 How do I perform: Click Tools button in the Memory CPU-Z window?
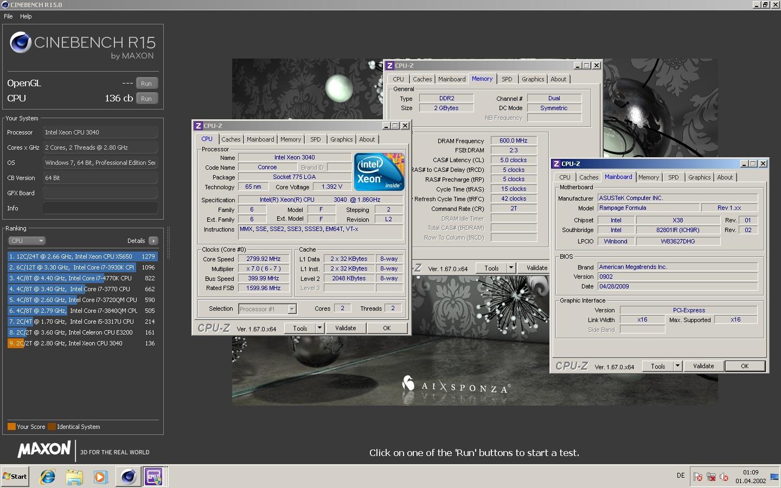pos(491,268)
